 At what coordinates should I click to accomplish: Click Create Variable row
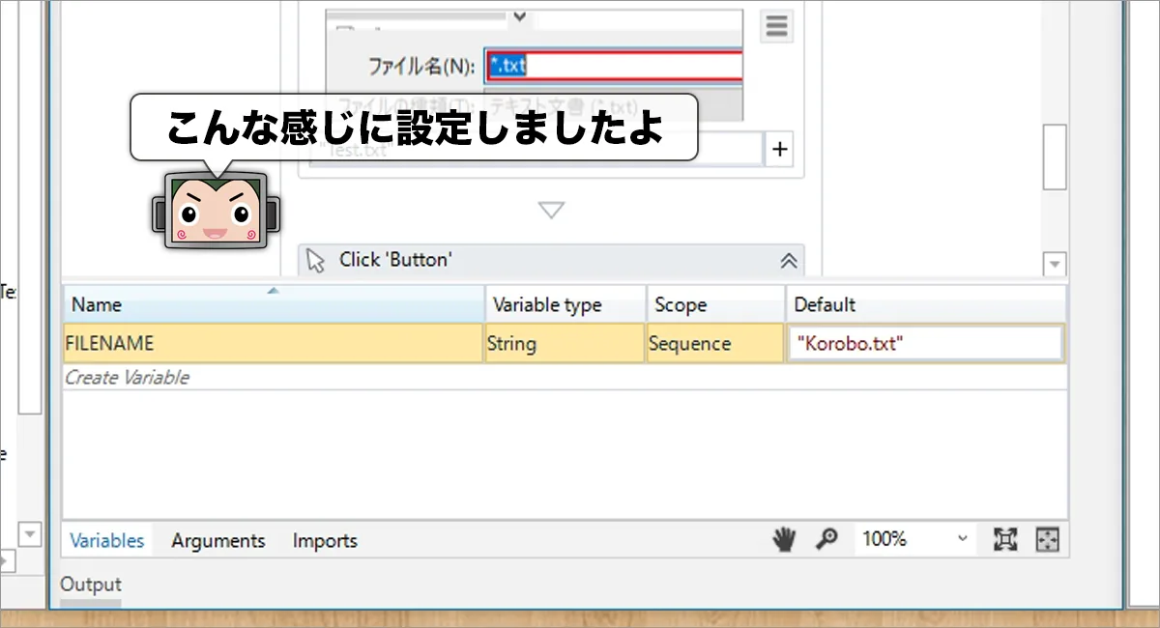click(x=565, y=378)
